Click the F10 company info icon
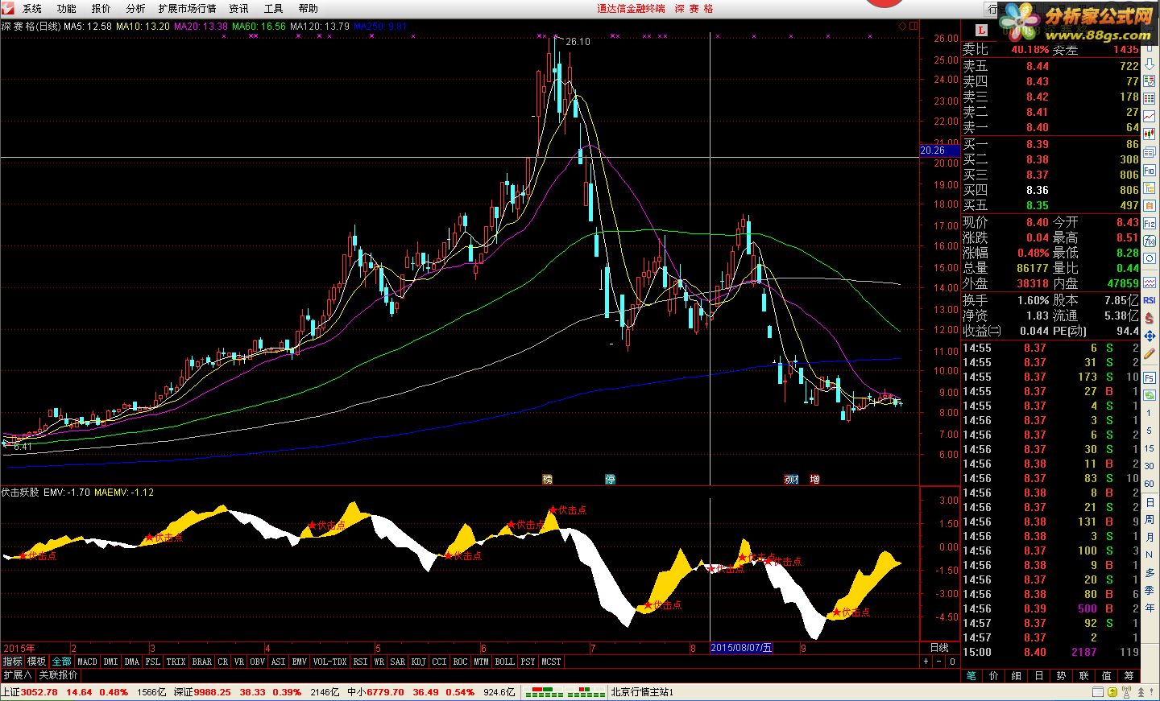Image resolution: width=1160 pixels, height=701 pixels. [x=1150, y=170]
